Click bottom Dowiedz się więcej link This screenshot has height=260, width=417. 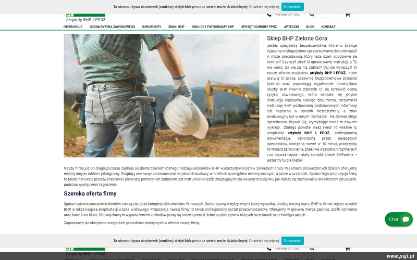[x=264, y=241]
